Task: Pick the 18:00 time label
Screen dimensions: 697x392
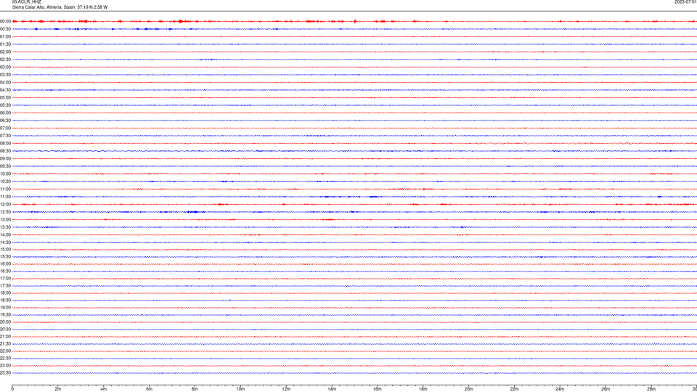Action: click(x=5, y=293)
